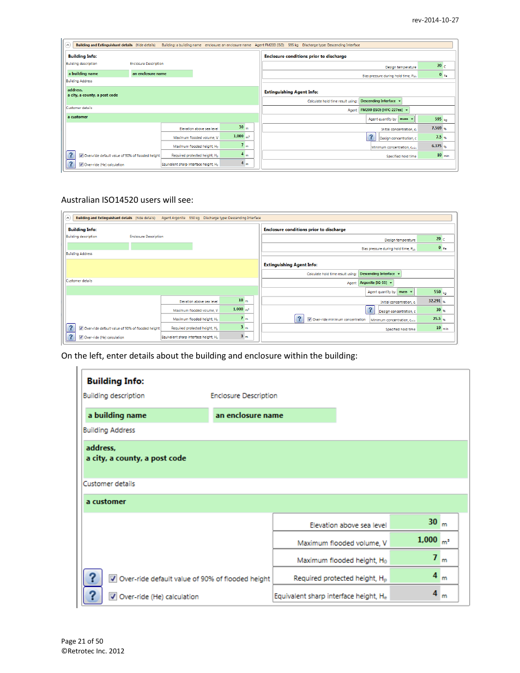Click Required protected height 4 in enlarged panel
Viewport: 520px width, 673px height.
click(415, 575)
